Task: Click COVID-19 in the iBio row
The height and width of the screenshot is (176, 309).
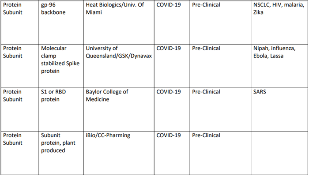Action: 169,135
